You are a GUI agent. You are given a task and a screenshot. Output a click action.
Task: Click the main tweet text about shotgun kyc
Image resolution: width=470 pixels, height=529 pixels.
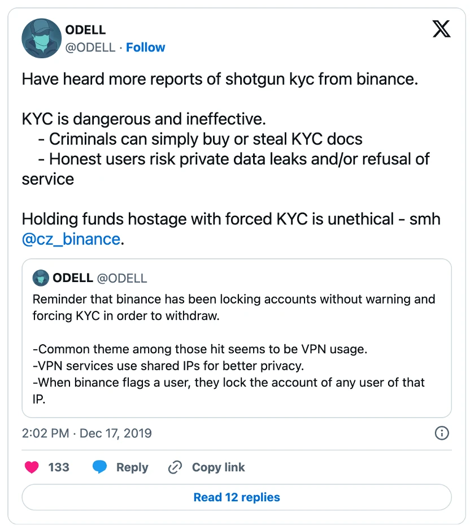coord(220,79)
